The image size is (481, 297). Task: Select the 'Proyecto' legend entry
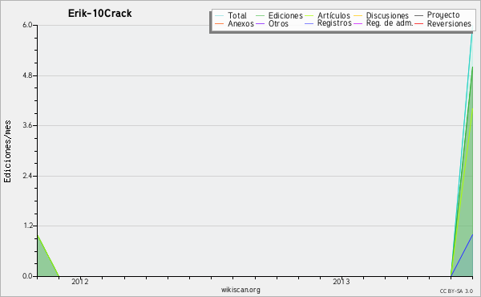[x=443, y=15]
